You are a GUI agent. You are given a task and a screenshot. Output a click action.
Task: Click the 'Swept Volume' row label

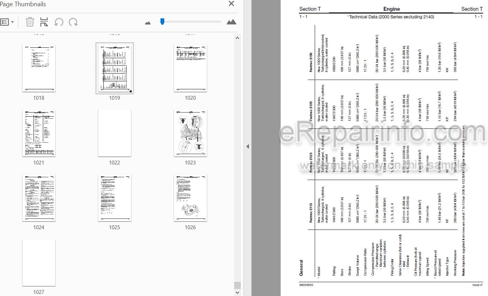(357, 265)
